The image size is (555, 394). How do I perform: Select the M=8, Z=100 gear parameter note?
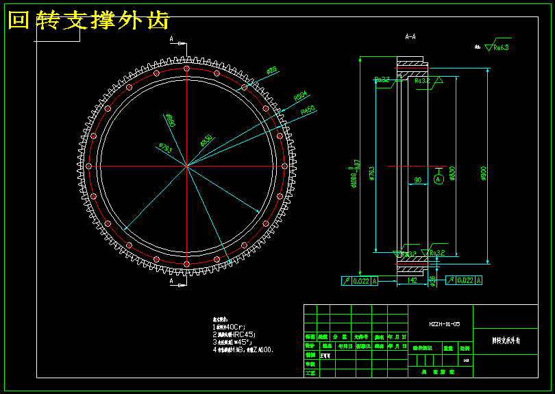coord(243,349)
